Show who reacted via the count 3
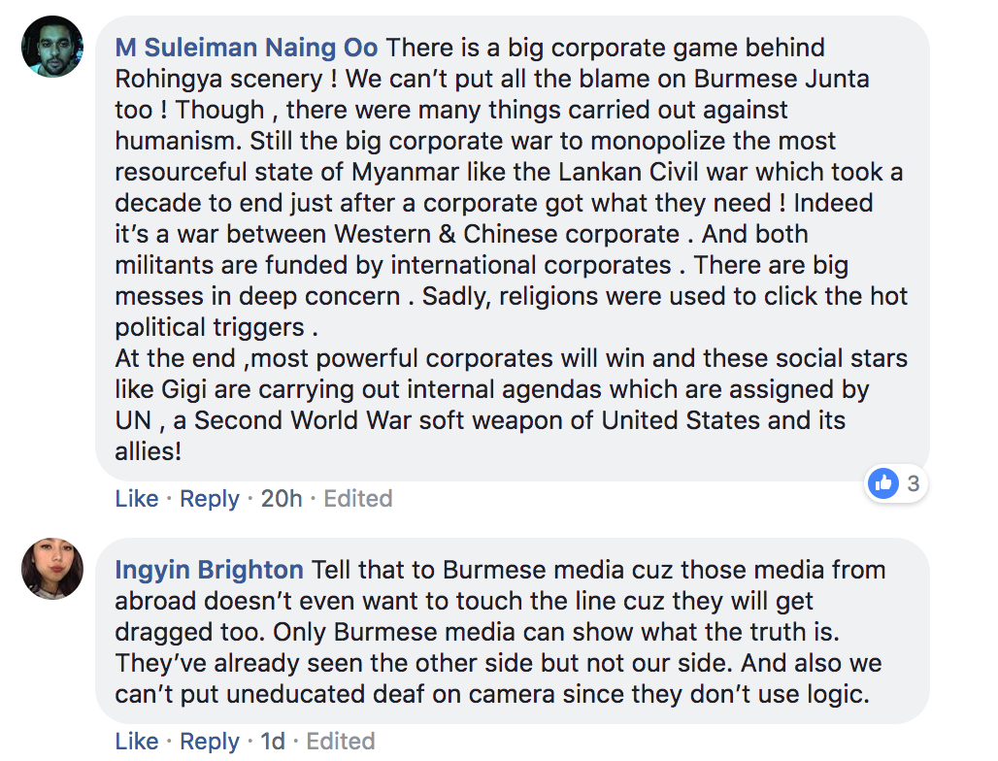 point(913,482)
